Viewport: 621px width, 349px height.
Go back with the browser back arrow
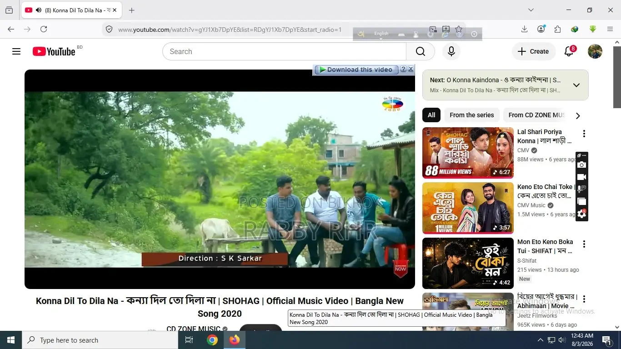[x=11, y=29]
